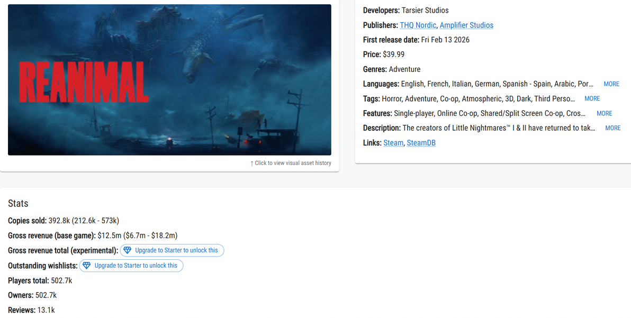Click Upgrade to Starter for Gross revenue total

pos(172,250)
